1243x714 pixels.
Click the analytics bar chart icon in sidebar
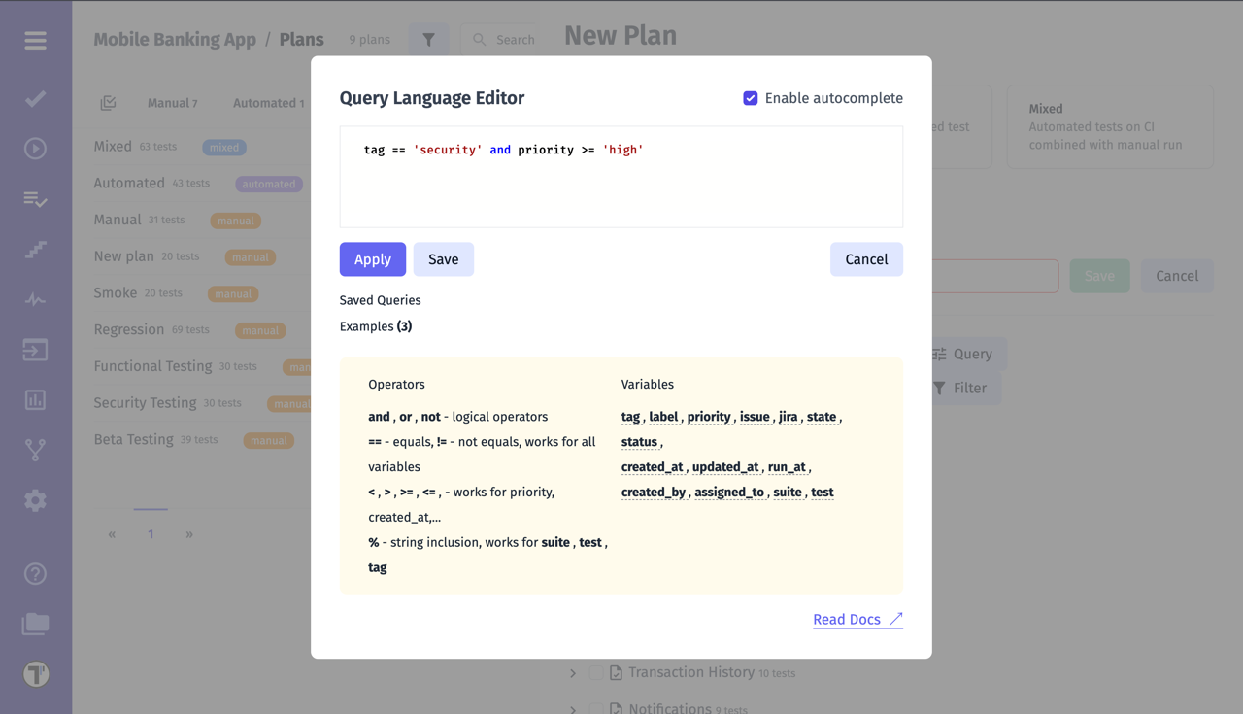click(x=35, y=399)
